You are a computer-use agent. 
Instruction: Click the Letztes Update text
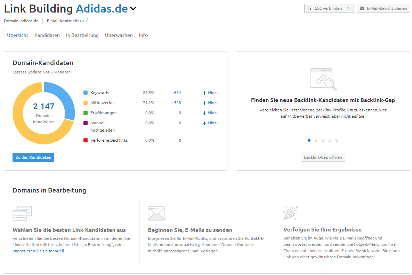(41, 72)
